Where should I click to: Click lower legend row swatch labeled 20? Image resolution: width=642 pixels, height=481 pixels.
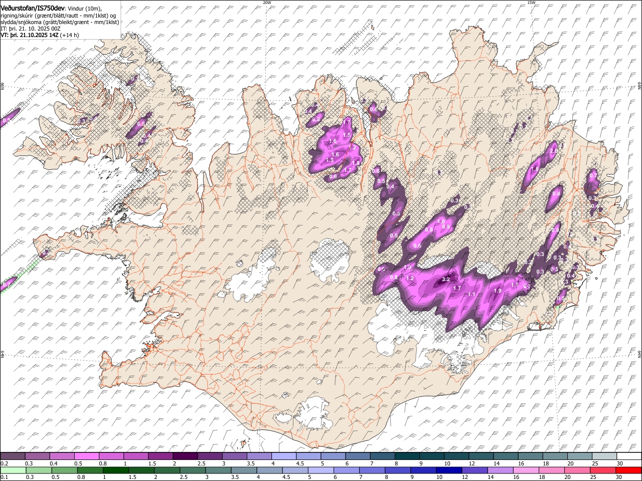pyautogui.click(x=577, y=470)
